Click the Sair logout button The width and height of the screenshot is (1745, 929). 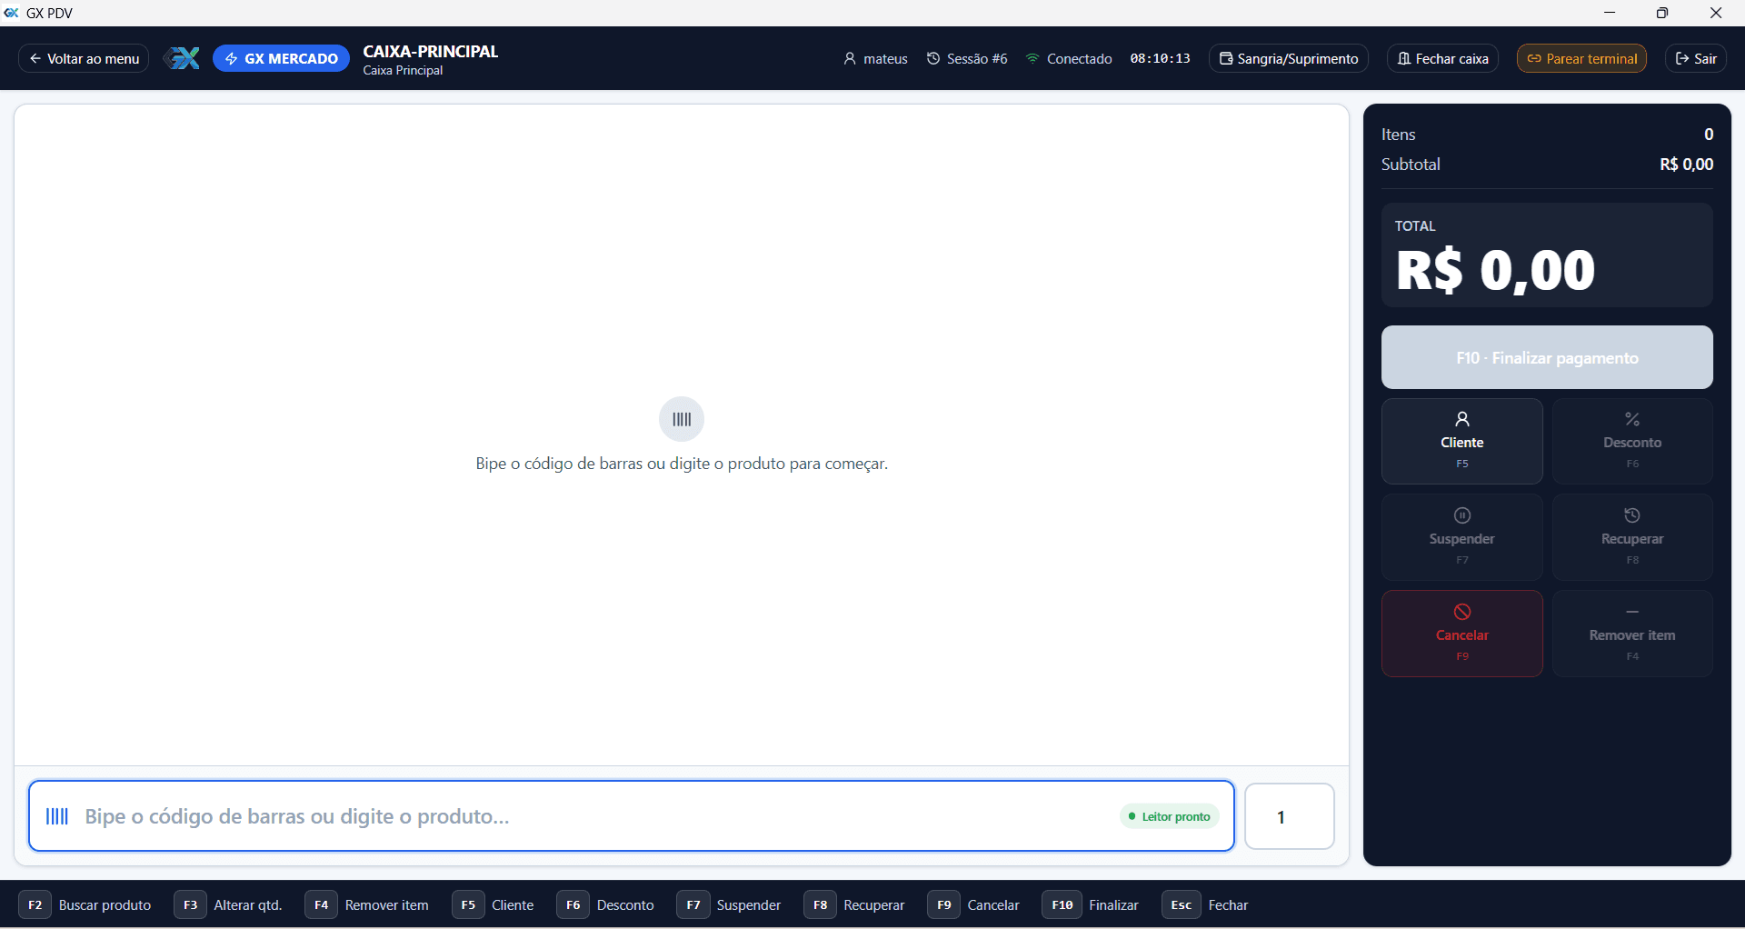pos(1696,58)
